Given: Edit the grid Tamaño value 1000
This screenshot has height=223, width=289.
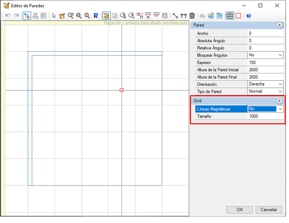Looking at the screenshot, I should 265,116.
